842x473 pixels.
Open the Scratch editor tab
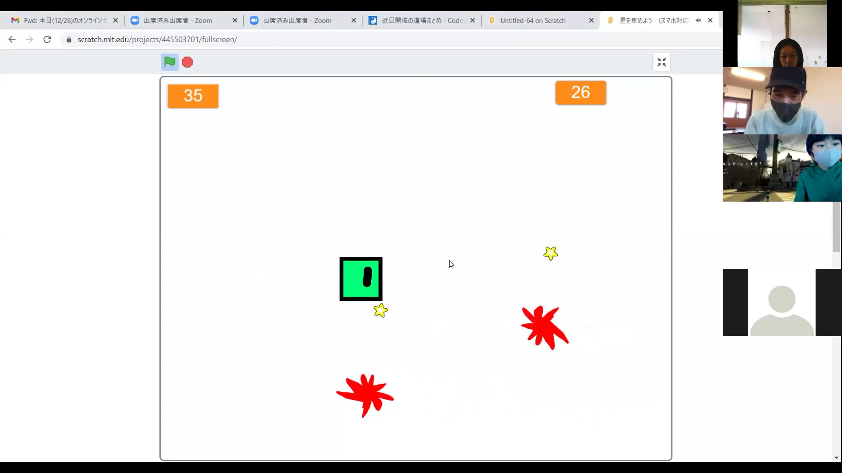[532, 20]
